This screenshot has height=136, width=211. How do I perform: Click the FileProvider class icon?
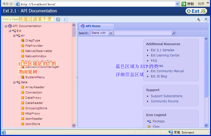tap(23, 46)
